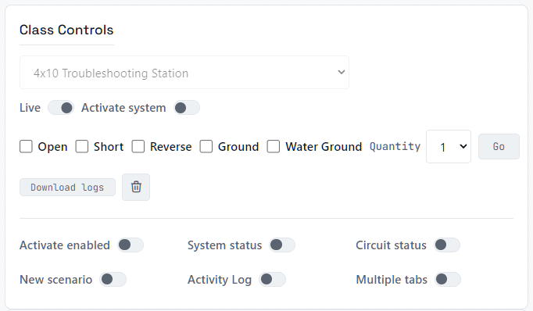Click the Quantity label text
Image resolution: width=533 pixels, height=311 pixels.
(395, 146)
